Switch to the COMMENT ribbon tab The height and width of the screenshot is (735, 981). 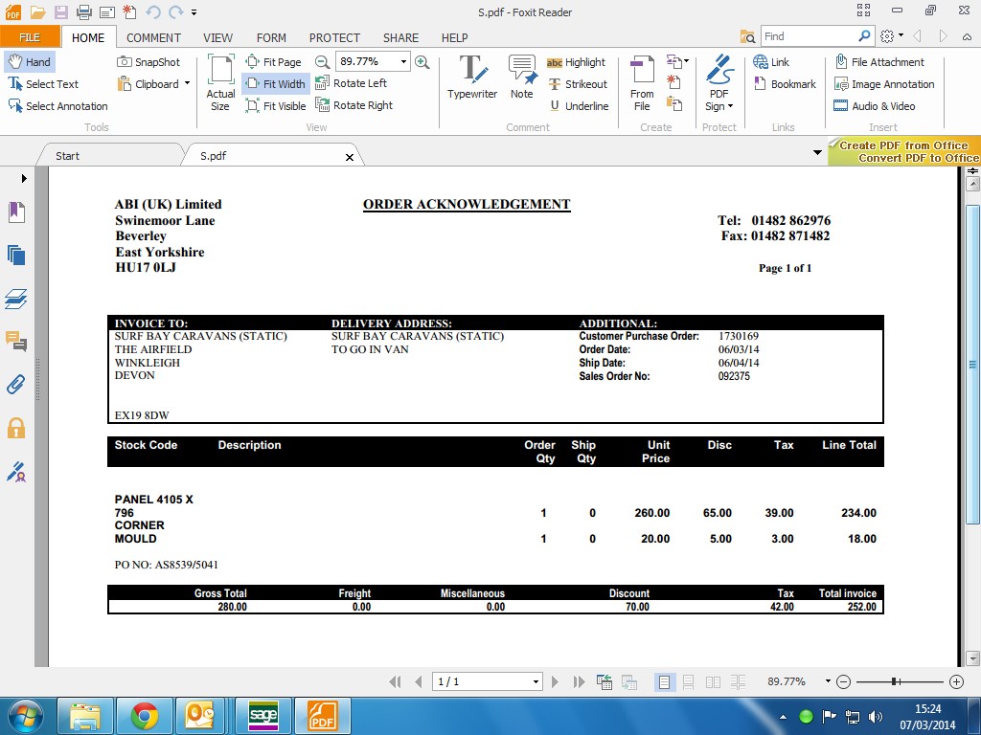(x=153, y=38)
